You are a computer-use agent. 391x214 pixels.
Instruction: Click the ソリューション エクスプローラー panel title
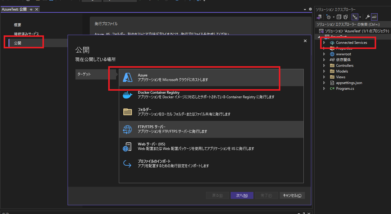pyautogui.click(x=336, y=10)
